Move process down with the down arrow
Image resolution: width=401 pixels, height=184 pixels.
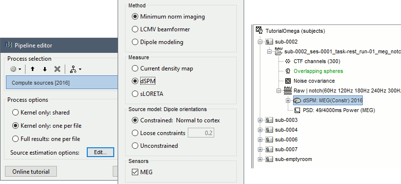[45, 69]
